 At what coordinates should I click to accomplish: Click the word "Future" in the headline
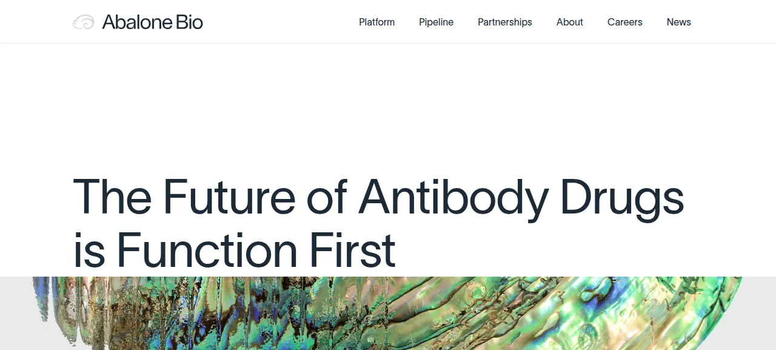(229, 197)
